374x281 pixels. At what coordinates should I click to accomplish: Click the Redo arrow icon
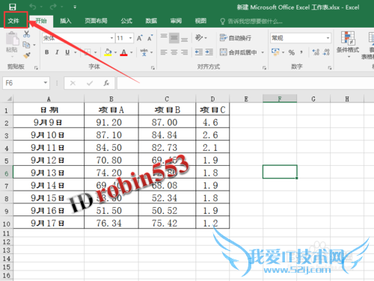coord(53,7)
